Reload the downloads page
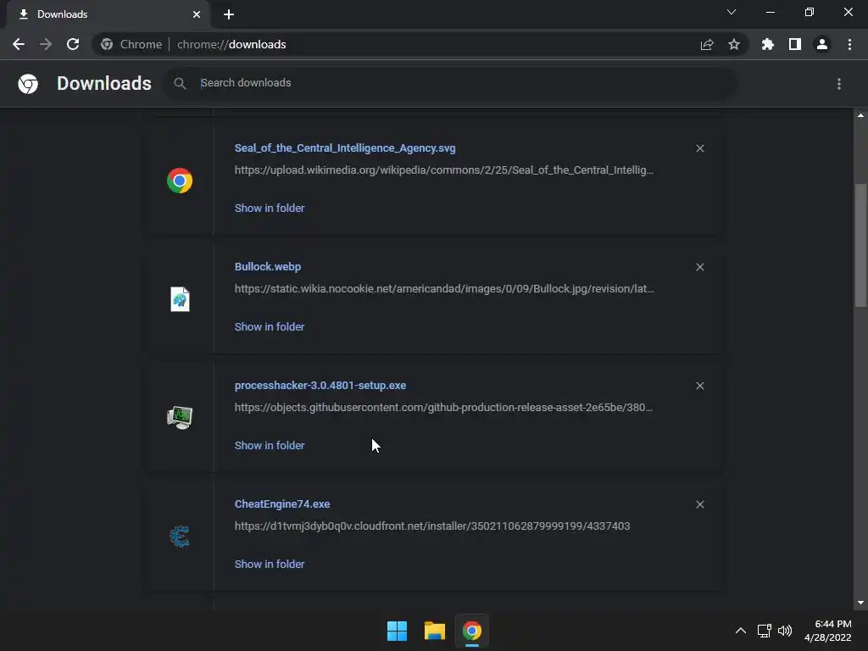Viewport: 868px width, 651px height. [73, 44]
